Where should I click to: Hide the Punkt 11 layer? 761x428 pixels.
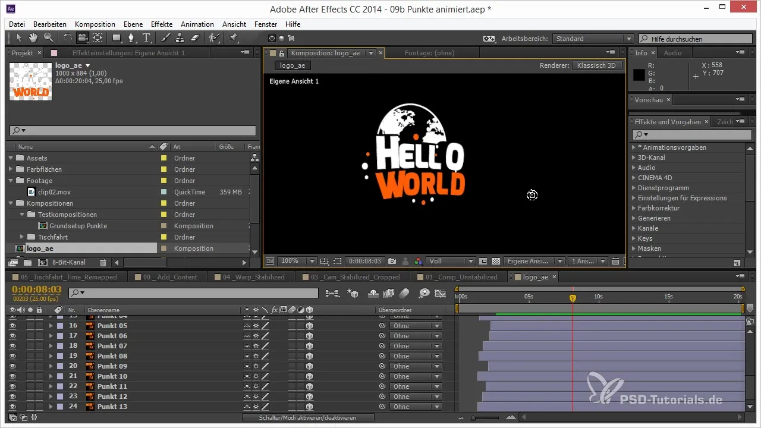point(12,386)
